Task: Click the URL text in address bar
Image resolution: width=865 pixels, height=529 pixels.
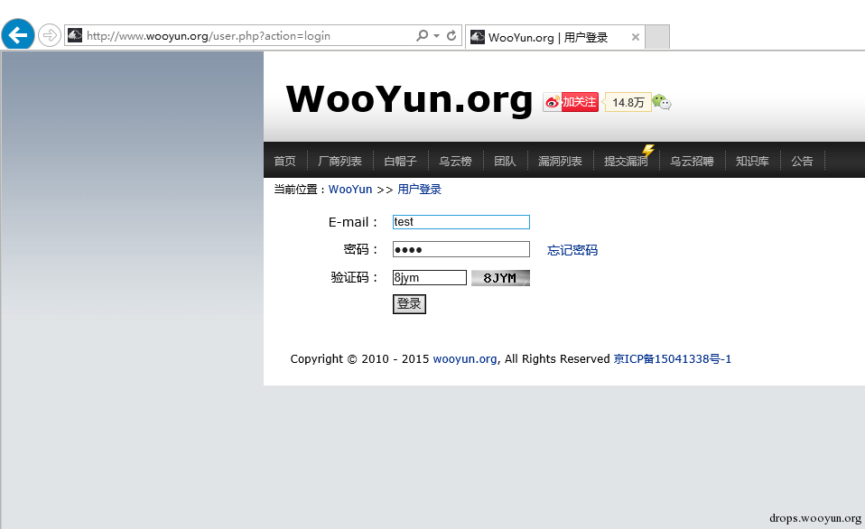Action: click(x=209, y=36)
